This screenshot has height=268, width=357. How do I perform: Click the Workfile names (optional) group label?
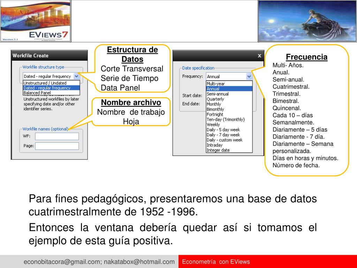pyautogui.click(x=45, y=129)
